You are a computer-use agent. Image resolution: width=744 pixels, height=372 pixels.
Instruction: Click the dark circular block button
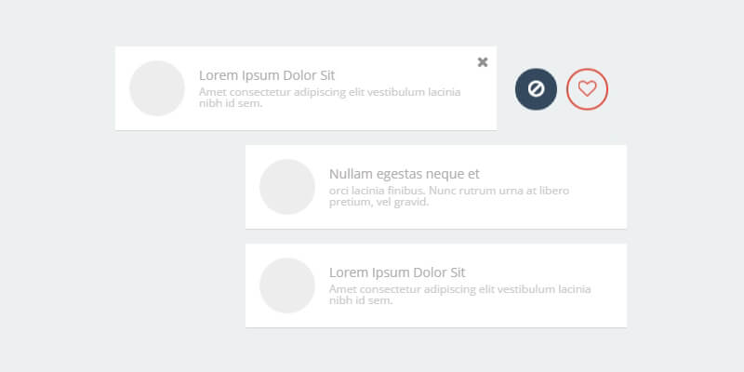(536, 88)
